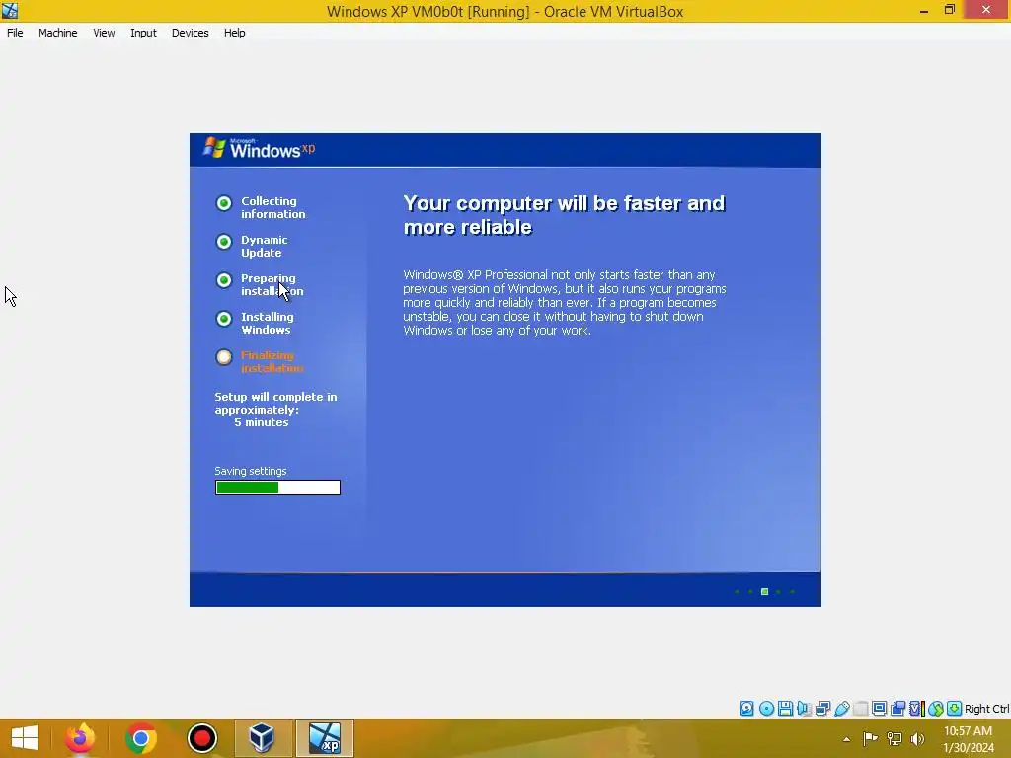Open the network tray icon

pos(894,738)
